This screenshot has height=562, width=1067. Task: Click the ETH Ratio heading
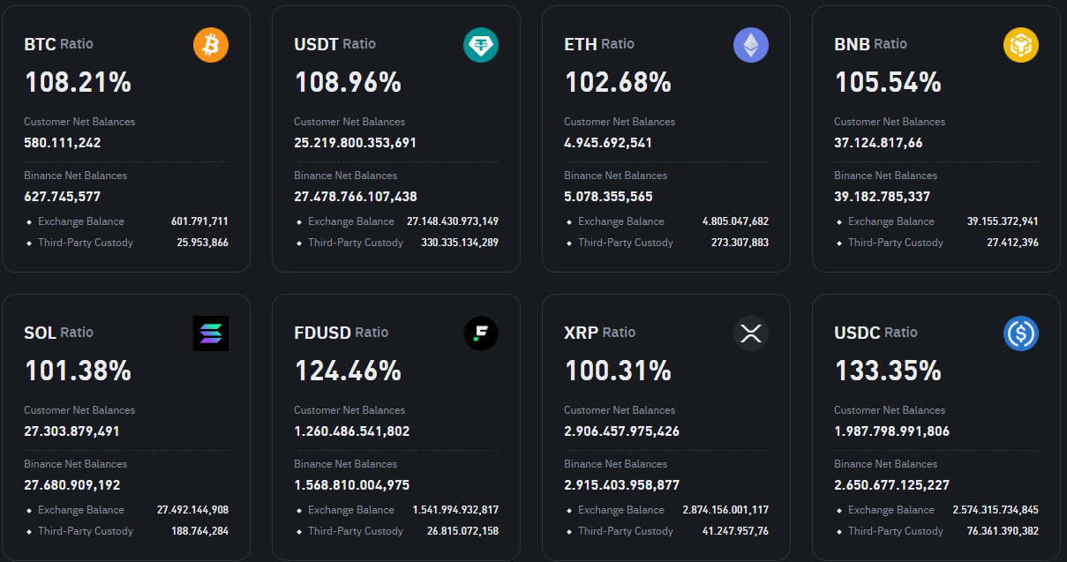(599, 44)
